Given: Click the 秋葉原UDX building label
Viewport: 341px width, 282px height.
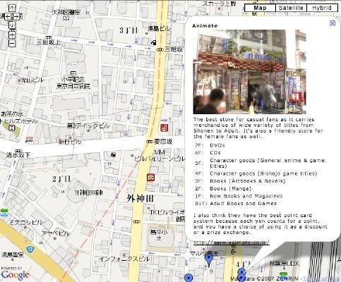Looking at the screenshot, I should click(284, 264).
